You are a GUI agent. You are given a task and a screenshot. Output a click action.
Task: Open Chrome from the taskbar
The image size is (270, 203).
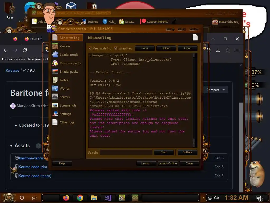click(80, 198)
